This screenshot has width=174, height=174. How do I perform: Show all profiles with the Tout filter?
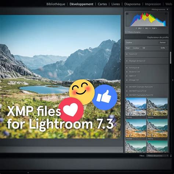click(x=128, y=48)
